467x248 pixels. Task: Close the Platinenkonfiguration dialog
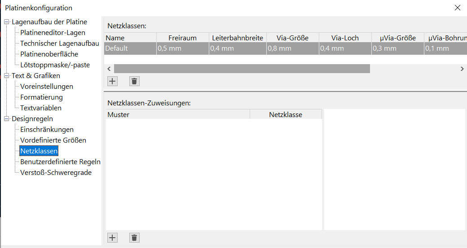pos(458,8)
